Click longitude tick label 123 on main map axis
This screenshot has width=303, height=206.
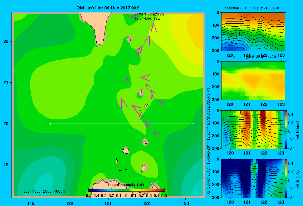185,203
